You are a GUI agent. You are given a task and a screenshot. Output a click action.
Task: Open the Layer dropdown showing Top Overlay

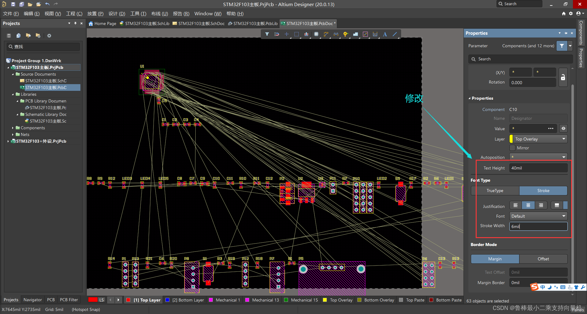click(538, 139)
